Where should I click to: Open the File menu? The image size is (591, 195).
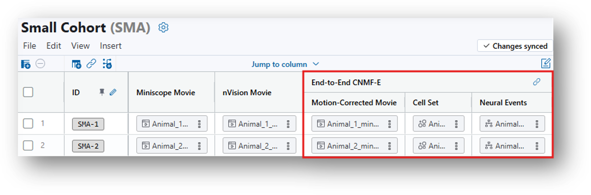click(x=29, y=46)
